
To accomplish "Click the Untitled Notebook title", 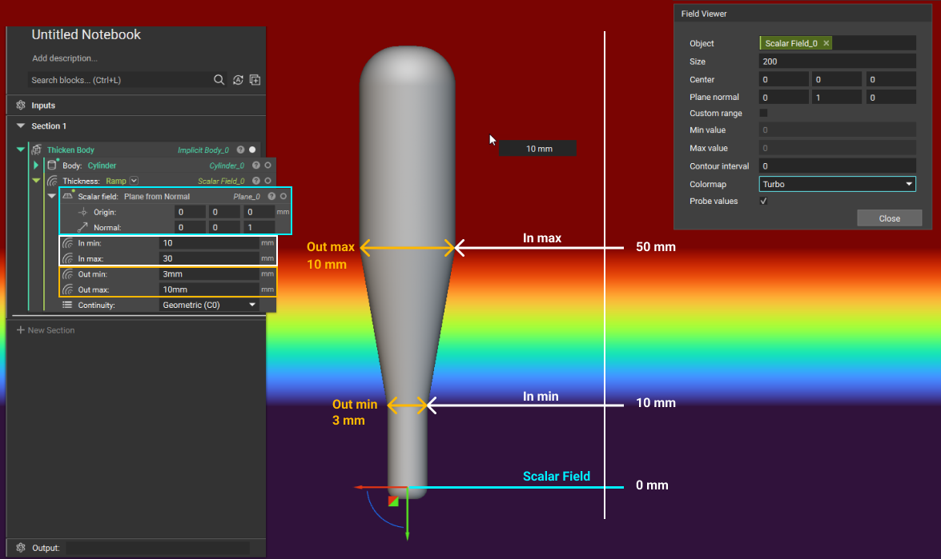I will pyautogui.click(x=86, y=34).
